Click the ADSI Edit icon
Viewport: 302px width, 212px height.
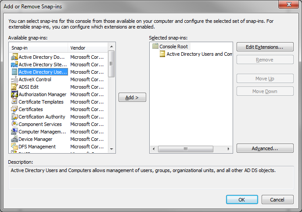[x=14, y=87]
